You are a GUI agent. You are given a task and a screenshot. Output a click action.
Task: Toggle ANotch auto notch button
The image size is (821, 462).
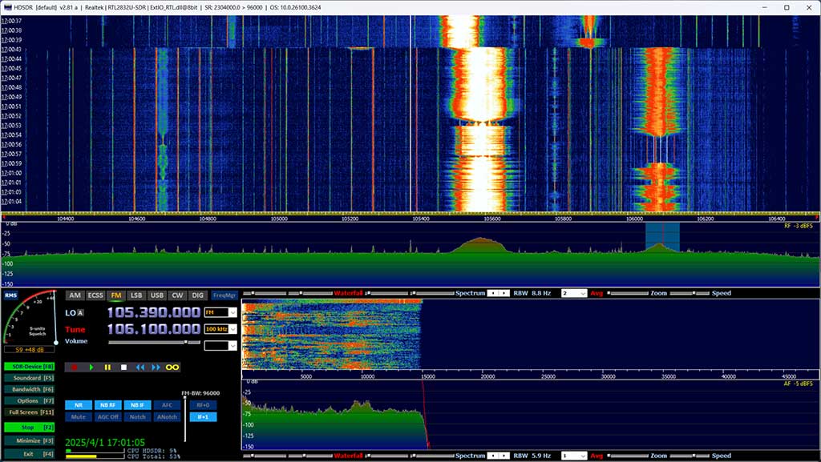coord(167,417)
